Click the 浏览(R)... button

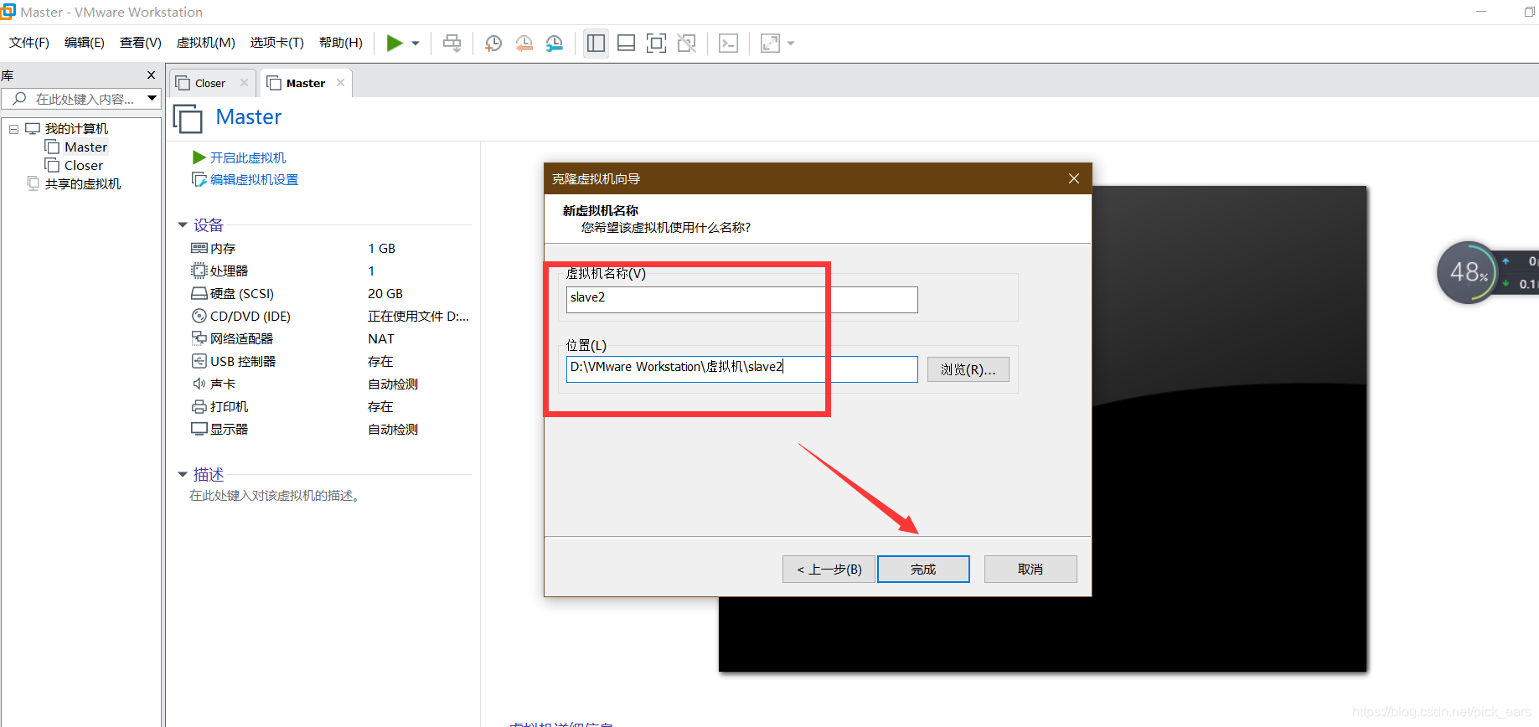pos(968,369)
